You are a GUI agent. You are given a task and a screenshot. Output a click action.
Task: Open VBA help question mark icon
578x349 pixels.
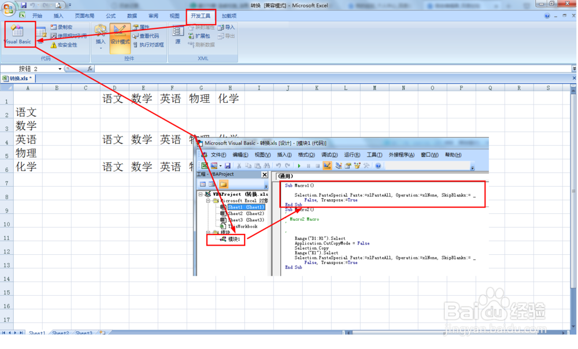click(x=378, y=166)
